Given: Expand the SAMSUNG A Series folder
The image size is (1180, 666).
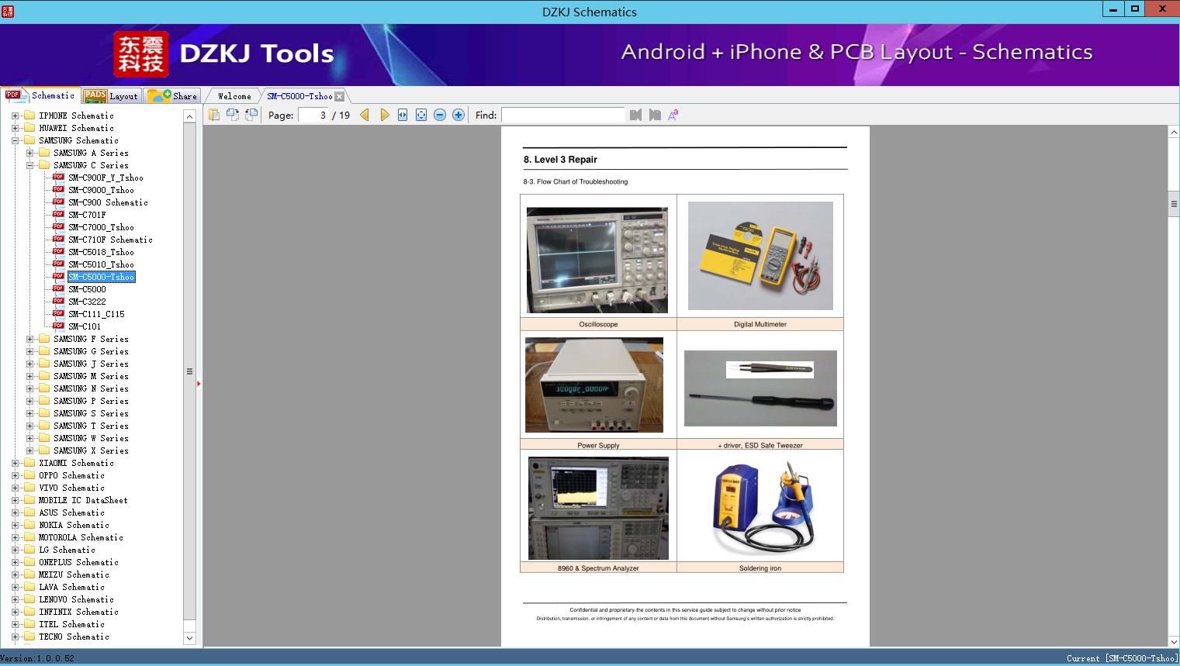Looking at the screenshot, I should click(29, 153).
